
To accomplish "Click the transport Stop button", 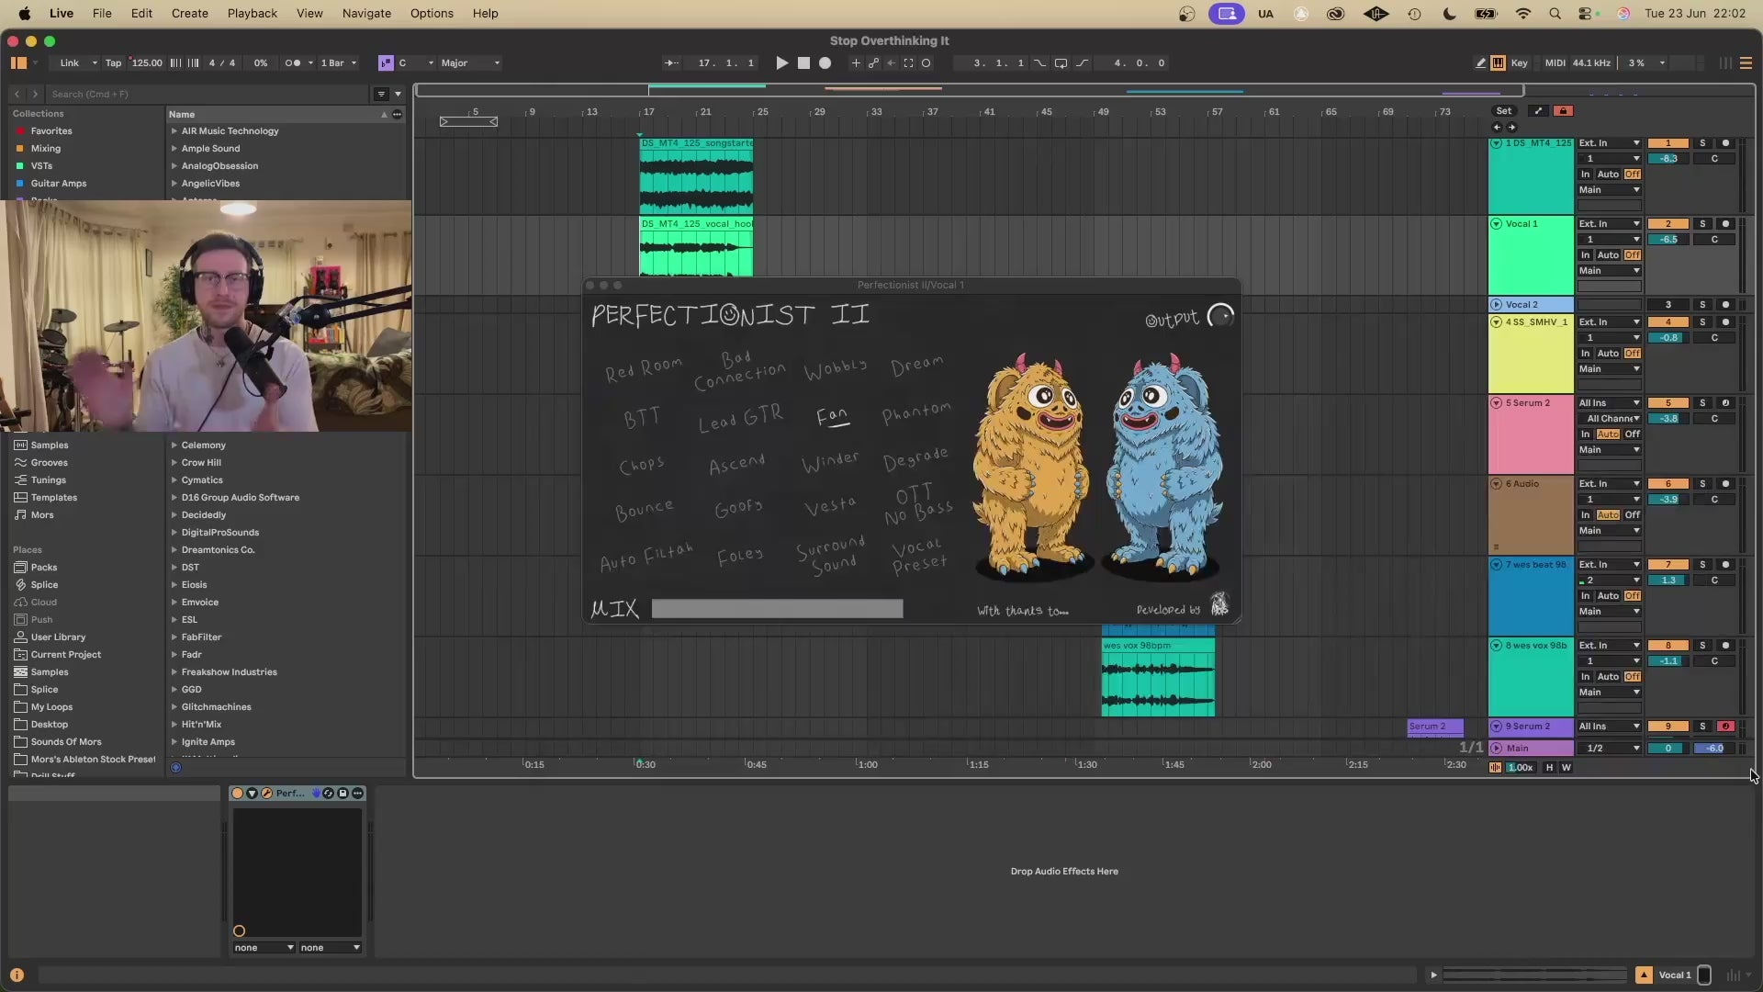I will (803, 63).
